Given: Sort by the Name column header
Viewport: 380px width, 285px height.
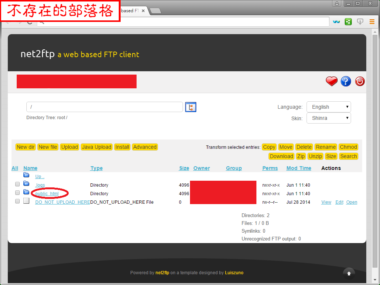Looking at the screenshot, I should 30,168.
